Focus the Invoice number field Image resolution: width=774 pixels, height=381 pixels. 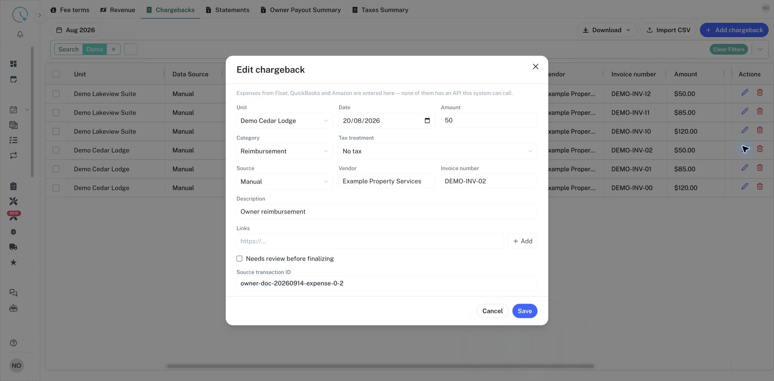pyautogui.click(x=489, y=181)
